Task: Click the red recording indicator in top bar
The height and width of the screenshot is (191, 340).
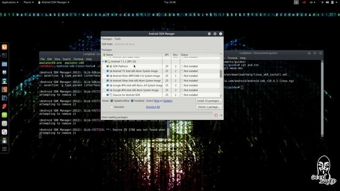Action: pyautogui.click(x=304, y=2)
